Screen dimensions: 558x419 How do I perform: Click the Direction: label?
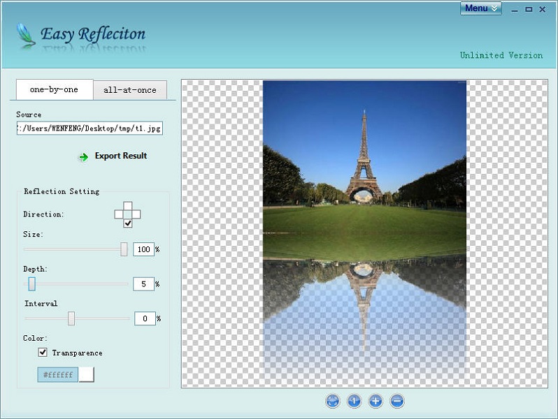click(x=43, y=214)
